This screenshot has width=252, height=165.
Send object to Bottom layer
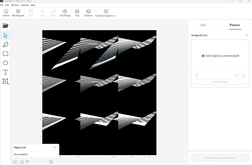[88, 13]
